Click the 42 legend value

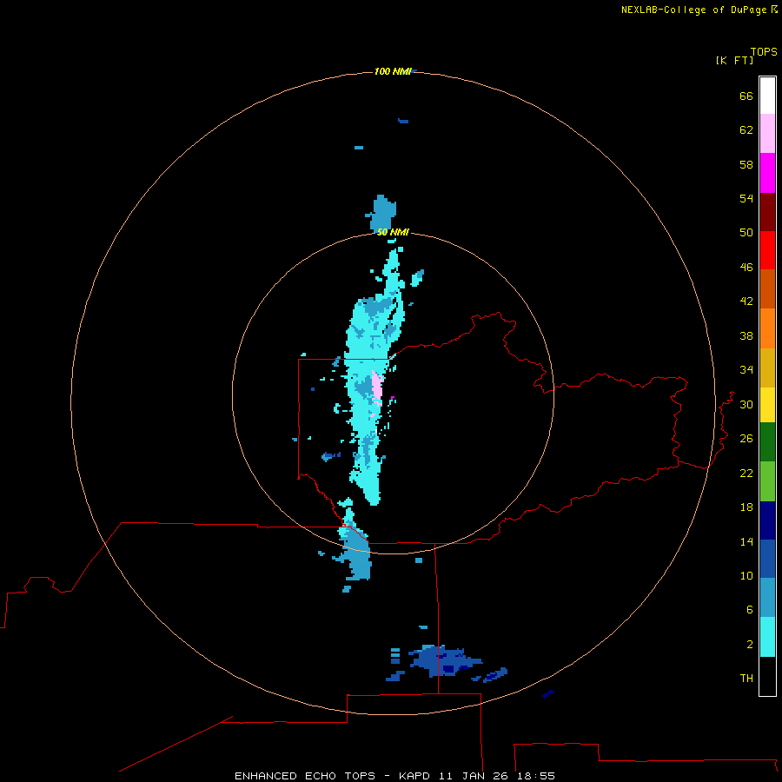pos(746,302)
